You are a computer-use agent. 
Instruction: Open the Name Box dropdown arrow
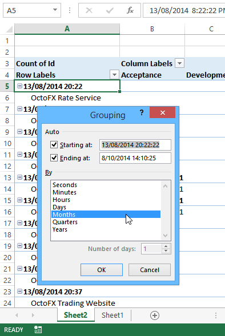pyautogui.click(x=55, y=10)
